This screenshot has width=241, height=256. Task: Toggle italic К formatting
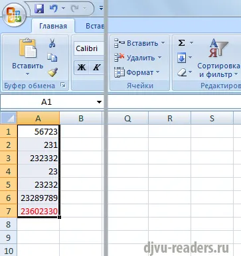point(96,67)
